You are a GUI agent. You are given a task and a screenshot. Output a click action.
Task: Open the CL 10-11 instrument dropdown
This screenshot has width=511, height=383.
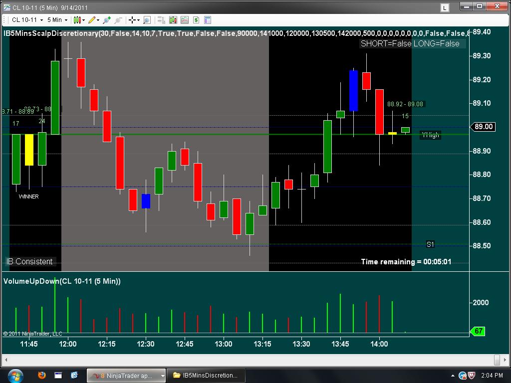click(x=27, y=20)
